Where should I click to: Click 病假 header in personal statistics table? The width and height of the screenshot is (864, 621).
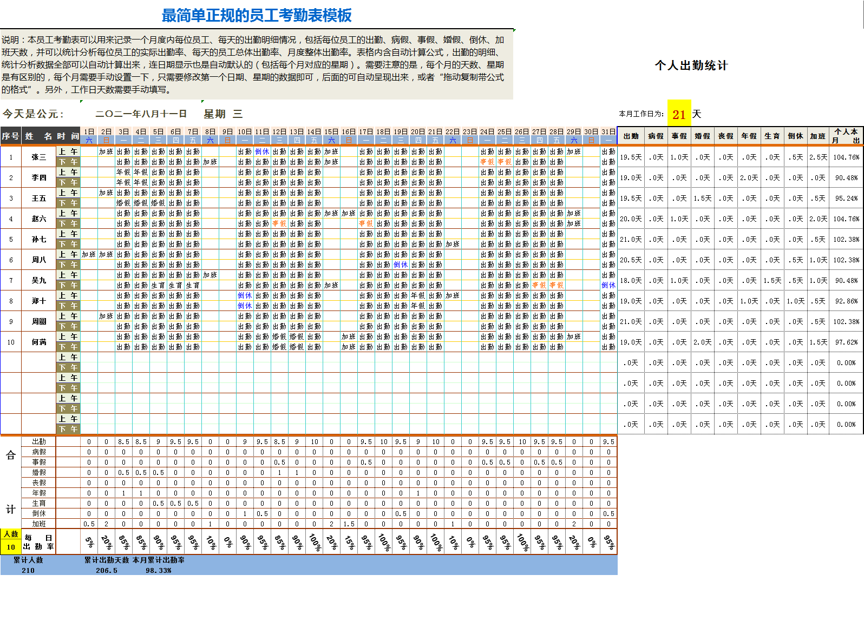[x=656, y=136]
